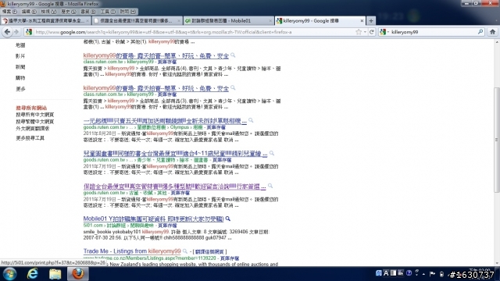Open the 說明 (Help) menu
The width and height of the screenshot is (500, 281).
[x=128, y=12]
